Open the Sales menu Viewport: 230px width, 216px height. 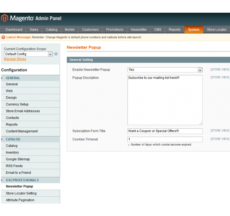pos(34,30)
